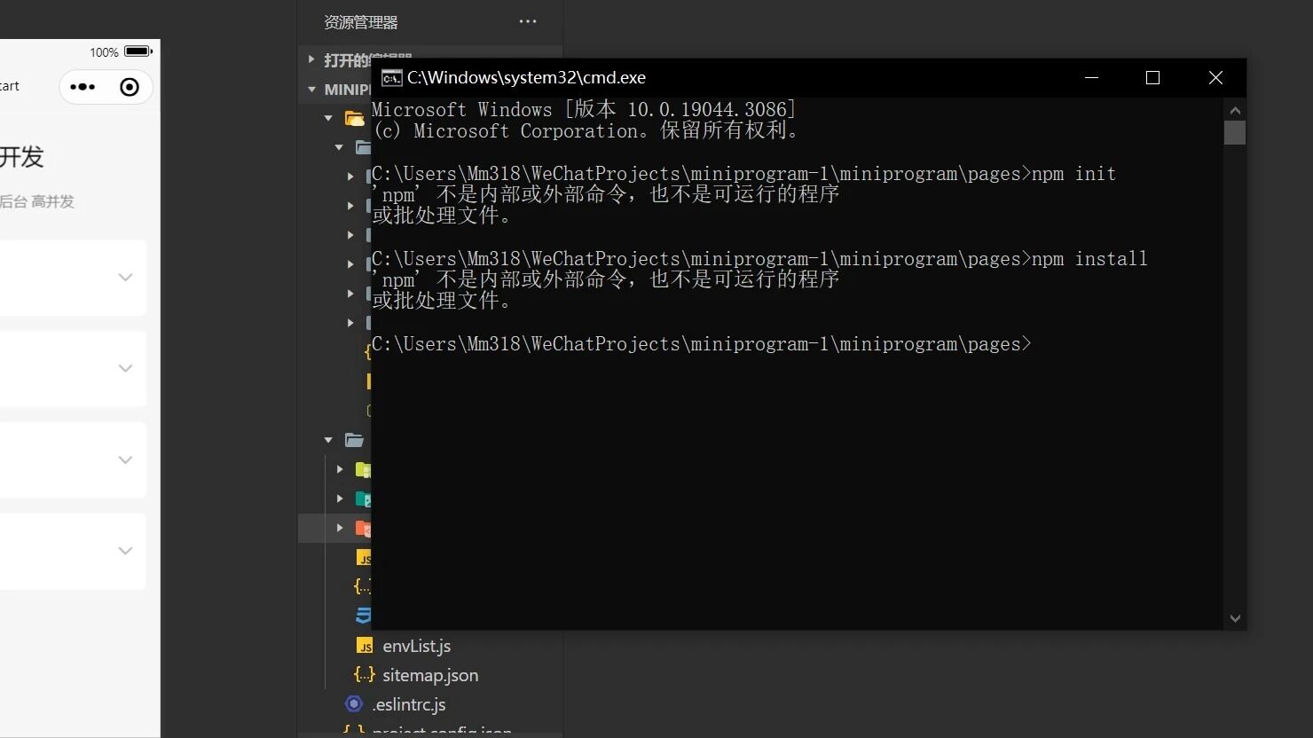Click blue CSS file icon above envList.js
This screenshot has width=1313, height=738.
(364, 616)
